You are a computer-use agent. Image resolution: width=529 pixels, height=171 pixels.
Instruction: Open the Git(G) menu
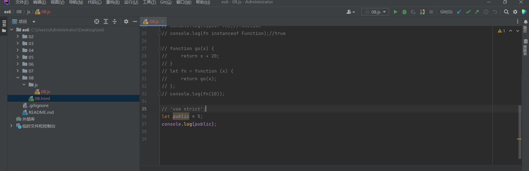pyautogui.click(x=166, y=2)
